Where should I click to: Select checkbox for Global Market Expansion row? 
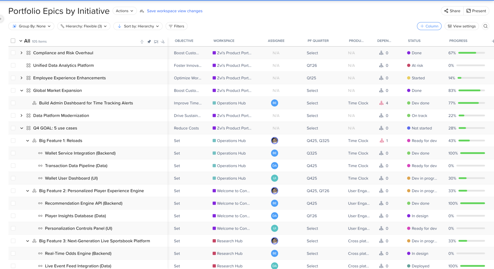tap(13, 91)
